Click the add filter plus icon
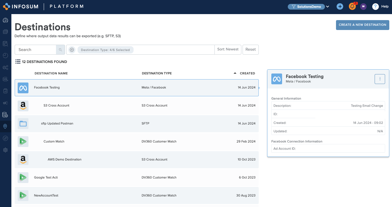This screenshot has width=392, height=207. 72,50
